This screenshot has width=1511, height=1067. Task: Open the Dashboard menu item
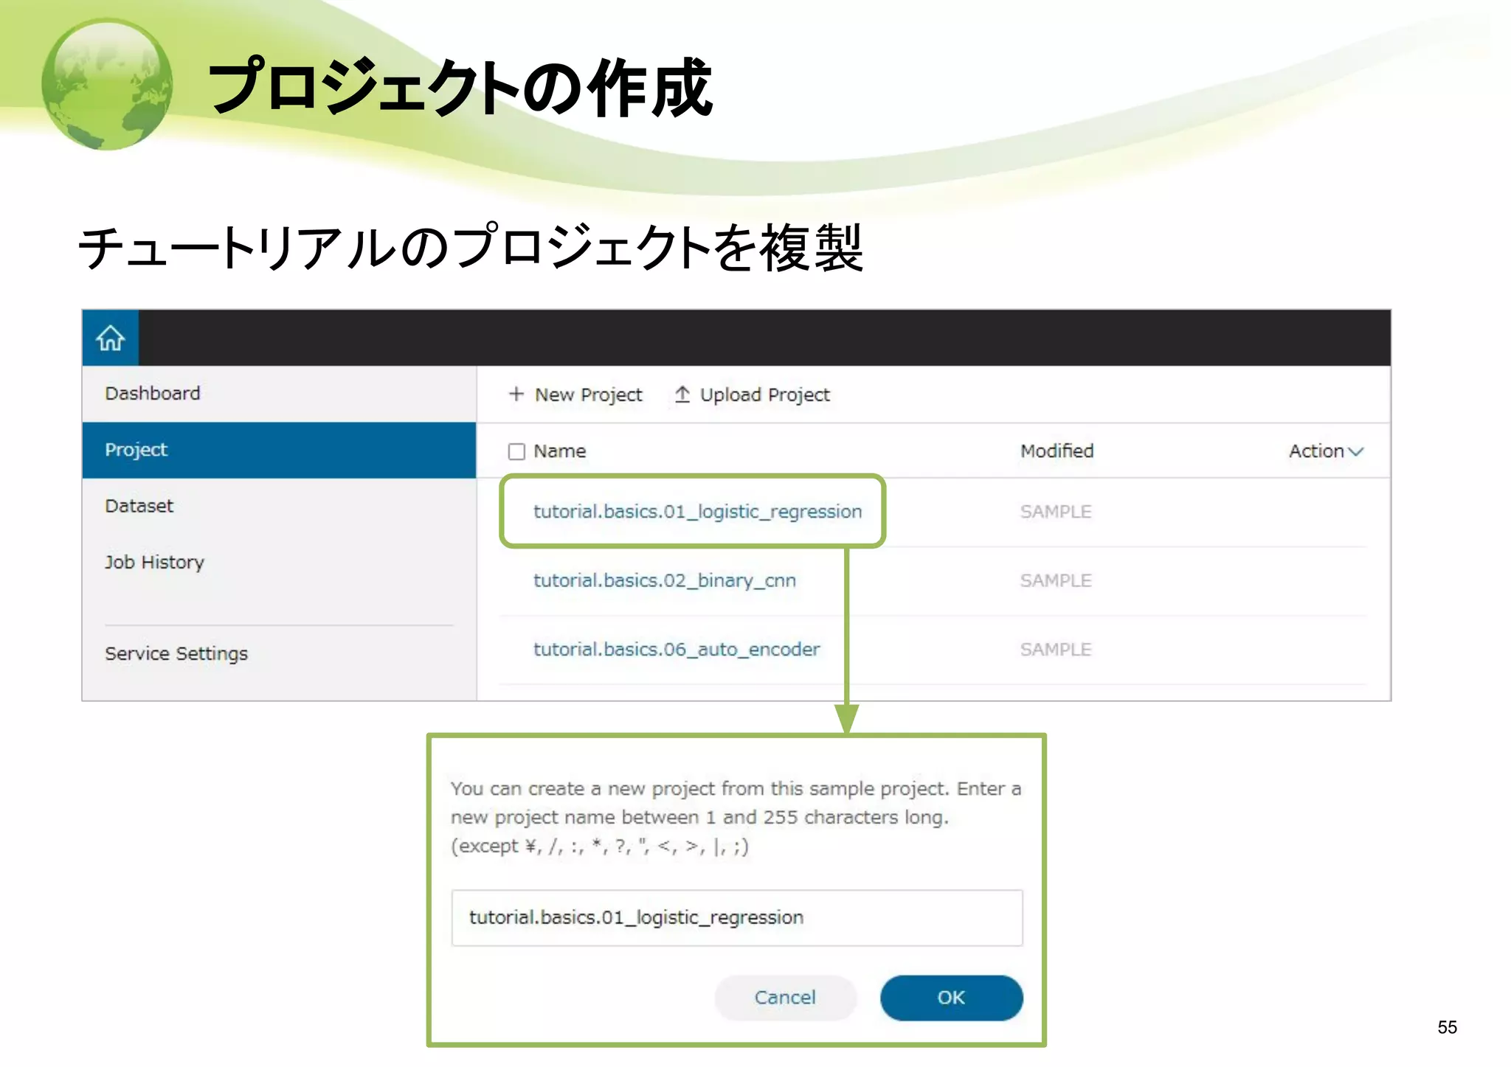pos(153,393)
